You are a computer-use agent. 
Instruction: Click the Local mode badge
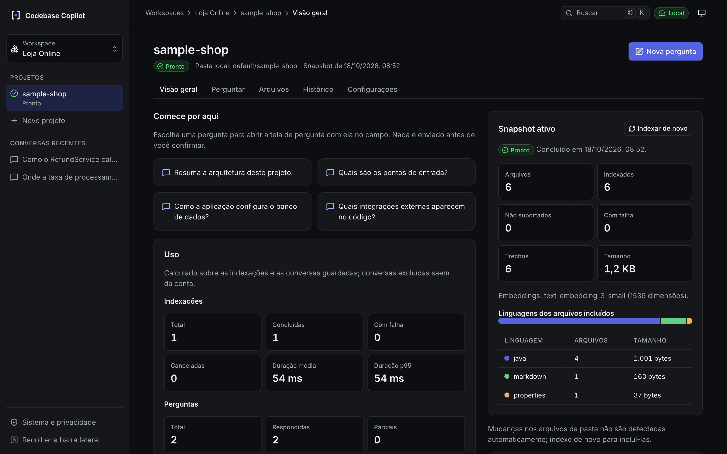coord(671,13)
